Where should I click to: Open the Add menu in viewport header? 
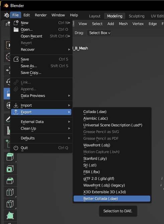[111, 24]
